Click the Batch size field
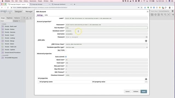The height and width of the screenshot is (98, 175). (106, 60)
